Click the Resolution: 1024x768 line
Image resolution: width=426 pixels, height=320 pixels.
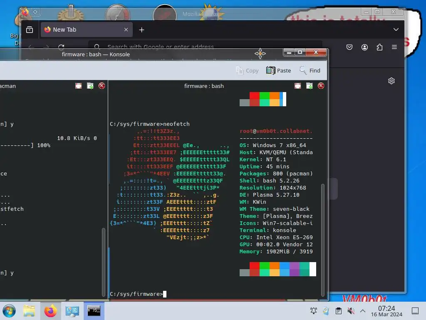pos(273,188)
